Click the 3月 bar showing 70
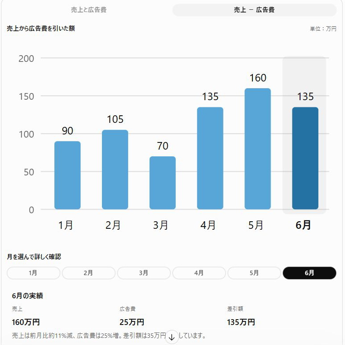The height and width of the screenshot is (345, 345). [x=162, y=183]
